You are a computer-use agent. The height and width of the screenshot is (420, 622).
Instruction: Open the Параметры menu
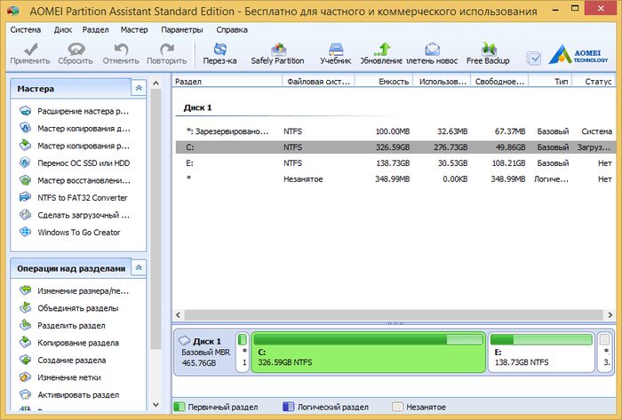pyautogui.click(x=182, y=29)
